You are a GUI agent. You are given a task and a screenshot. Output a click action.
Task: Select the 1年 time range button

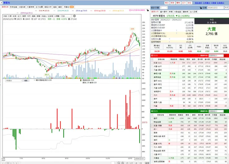coord(136,163)
